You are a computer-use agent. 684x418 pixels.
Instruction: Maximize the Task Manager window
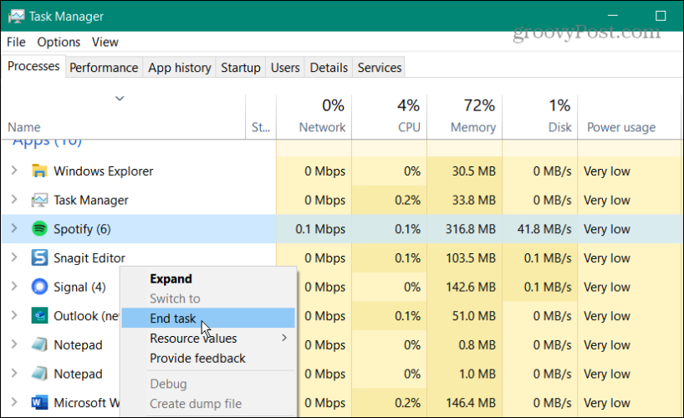661,16
